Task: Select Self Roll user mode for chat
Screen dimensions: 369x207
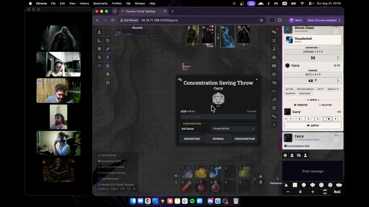Action: point(305,156)
